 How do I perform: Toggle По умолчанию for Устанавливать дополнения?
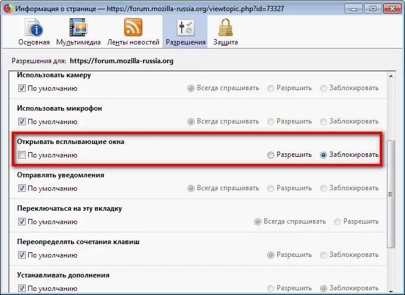pyautogui.click(x=22, y=289)
